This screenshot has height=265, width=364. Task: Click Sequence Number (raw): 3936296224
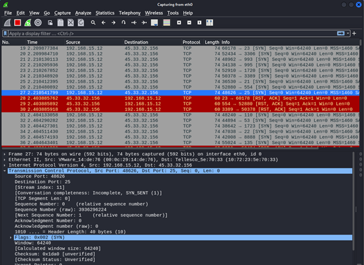pyautogui.click(x=61, y=209)
